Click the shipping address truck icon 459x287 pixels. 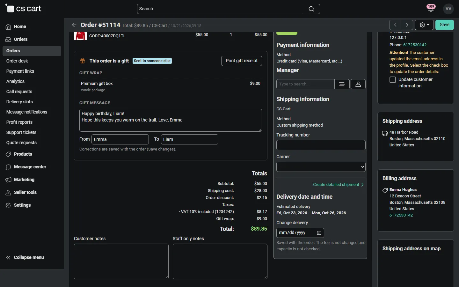pyautogui.click(x=385, y=133)
